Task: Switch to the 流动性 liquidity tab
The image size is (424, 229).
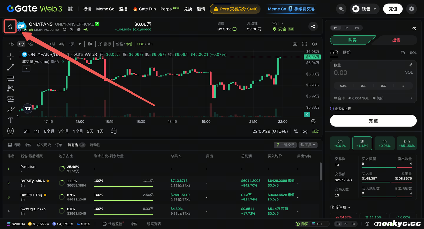Action: (95, 145)
